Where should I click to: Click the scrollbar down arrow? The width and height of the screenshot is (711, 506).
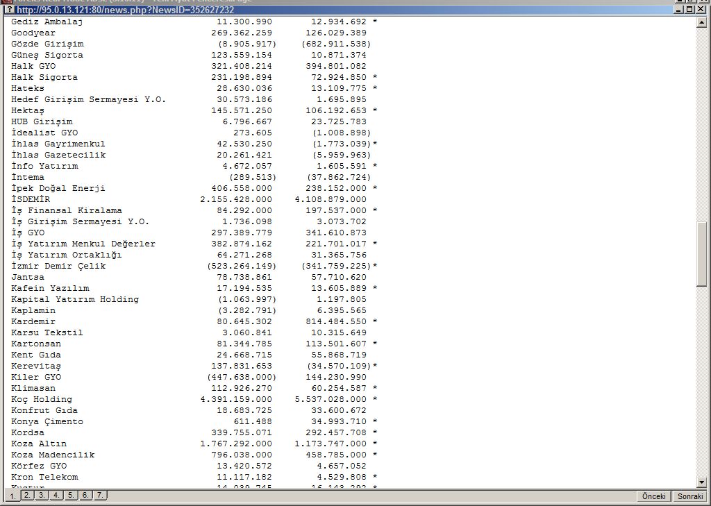coord(702,482)
